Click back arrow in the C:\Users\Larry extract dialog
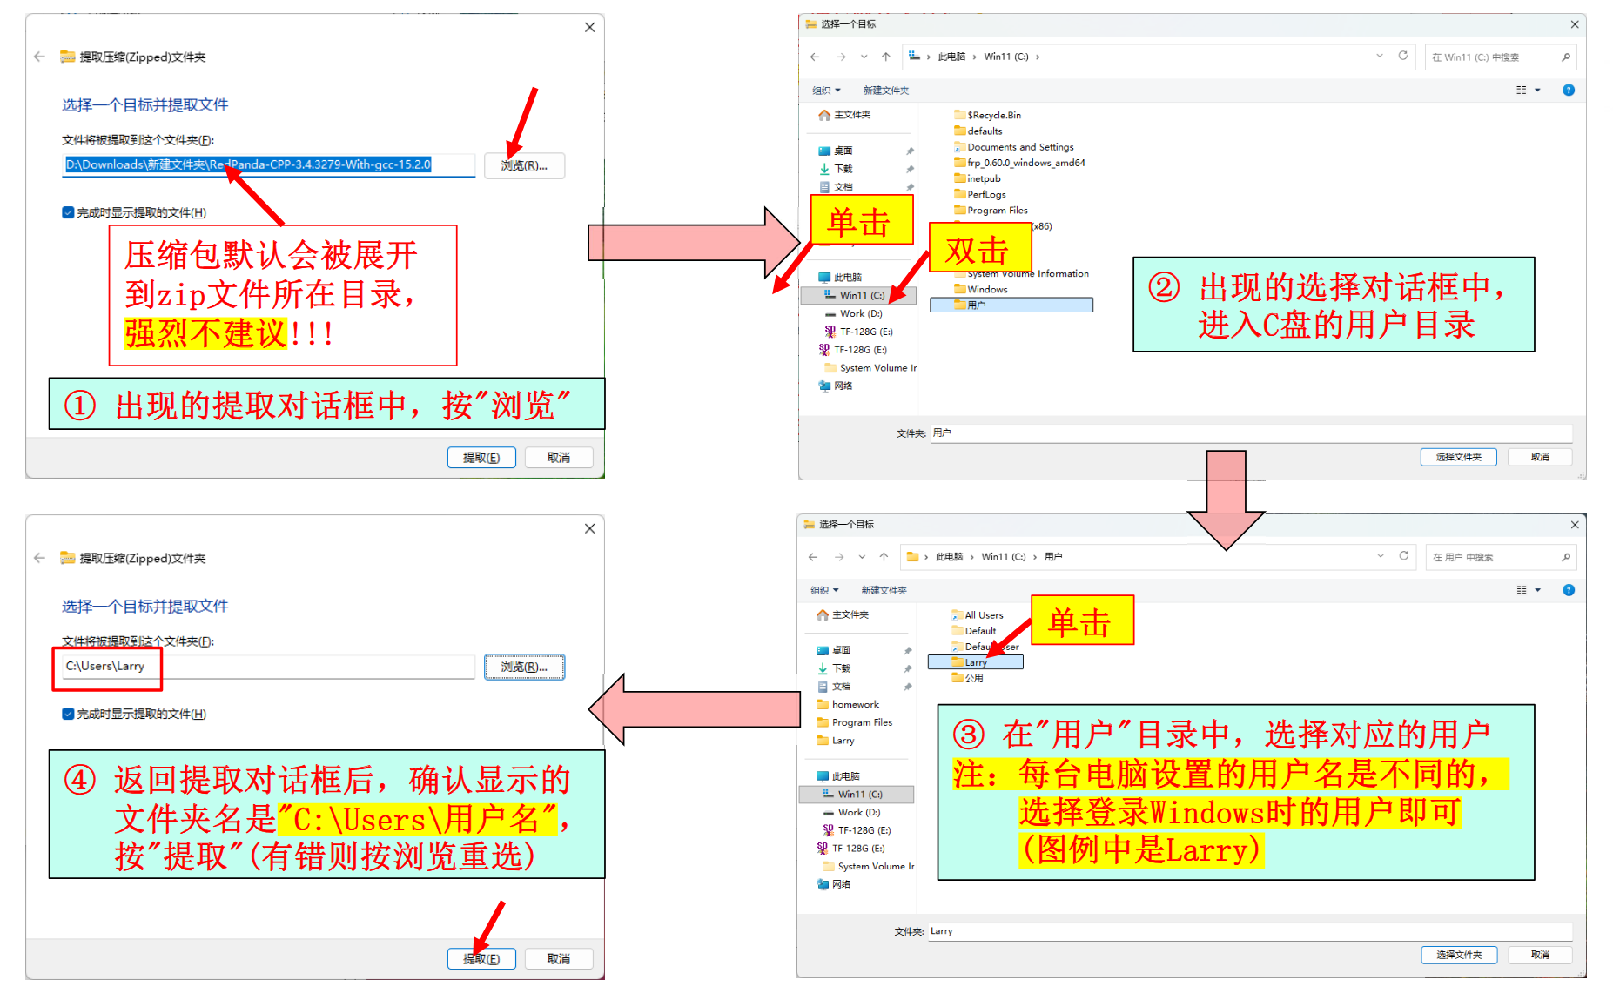This screenshot has width=1613, height=1000. click(x=39, y=558)
